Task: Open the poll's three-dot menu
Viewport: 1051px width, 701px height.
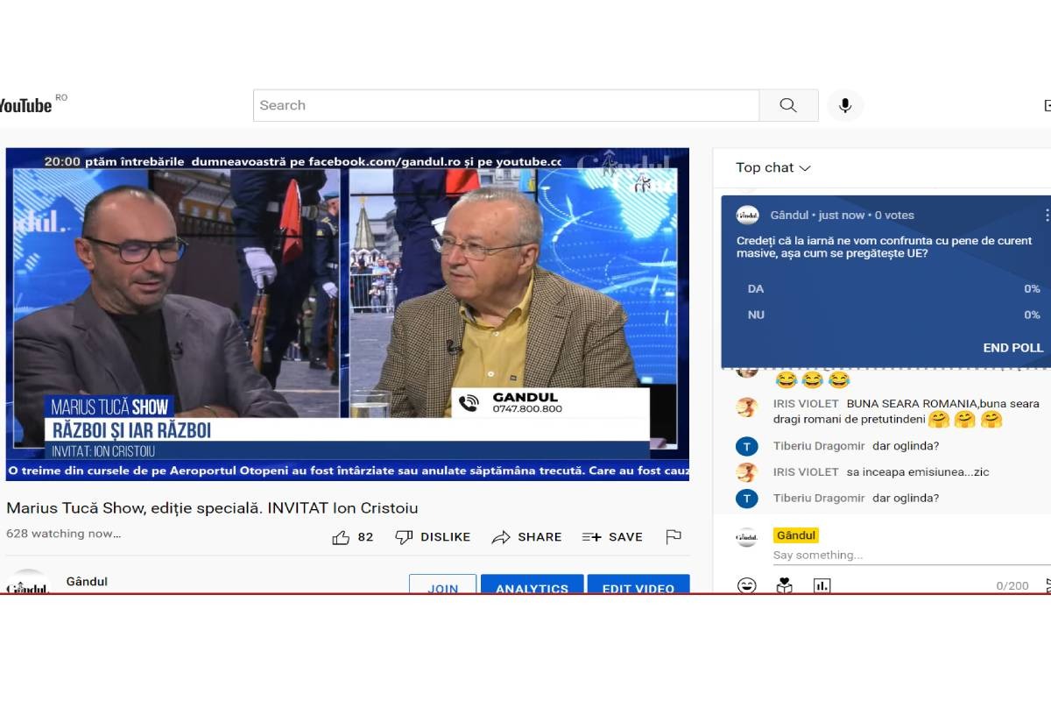Action: click(1046, 215)
